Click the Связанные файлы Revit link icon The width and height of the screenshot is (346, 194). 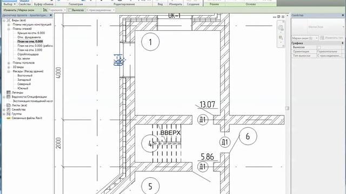click(9, 118)
